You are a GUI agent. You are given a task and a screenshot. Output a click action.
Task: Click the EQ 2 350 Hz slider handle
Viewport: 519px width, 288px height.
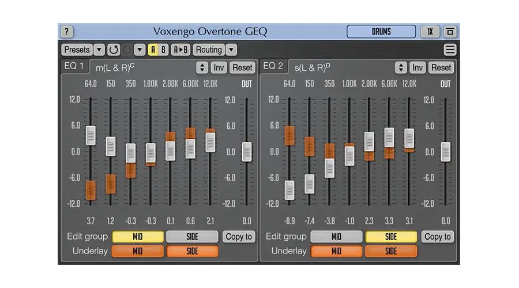click(329, 168)
